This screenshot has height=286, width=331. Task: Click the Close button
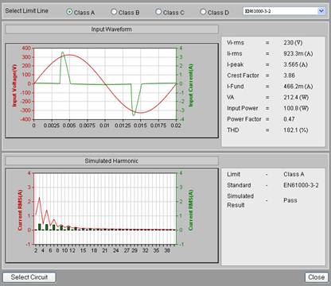[x=316, y=277]
